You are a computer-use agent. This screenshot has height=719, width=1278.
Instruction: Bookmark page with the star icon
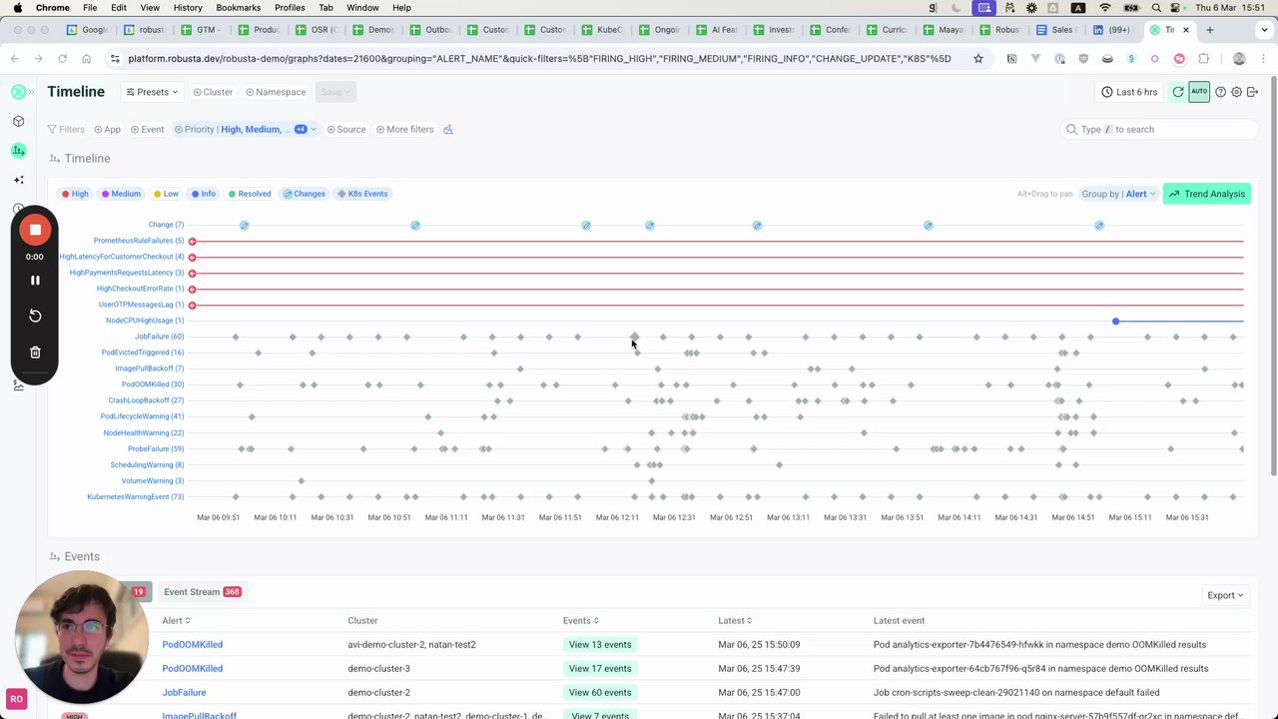pyautogui.click(x=978, y=59)
